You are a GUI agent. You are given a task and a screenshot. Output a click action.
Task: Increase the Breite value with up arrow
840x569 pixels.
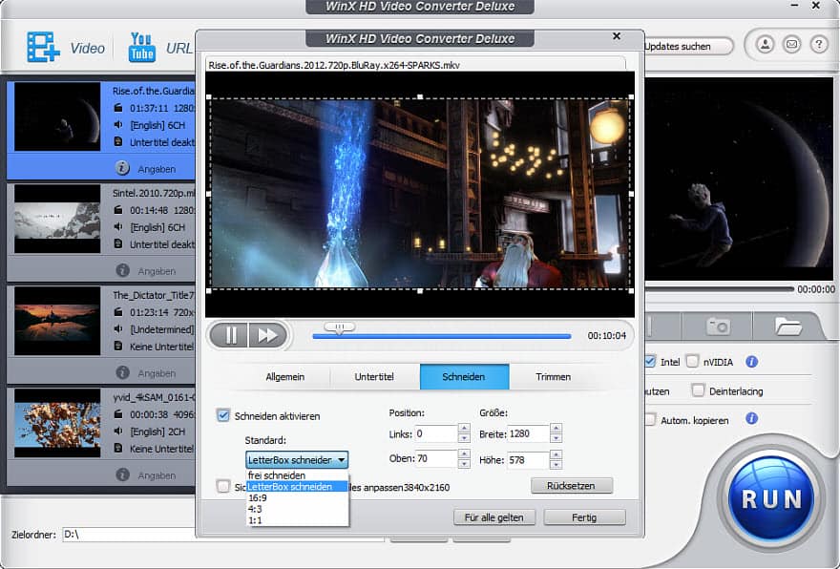coord(556,429)
